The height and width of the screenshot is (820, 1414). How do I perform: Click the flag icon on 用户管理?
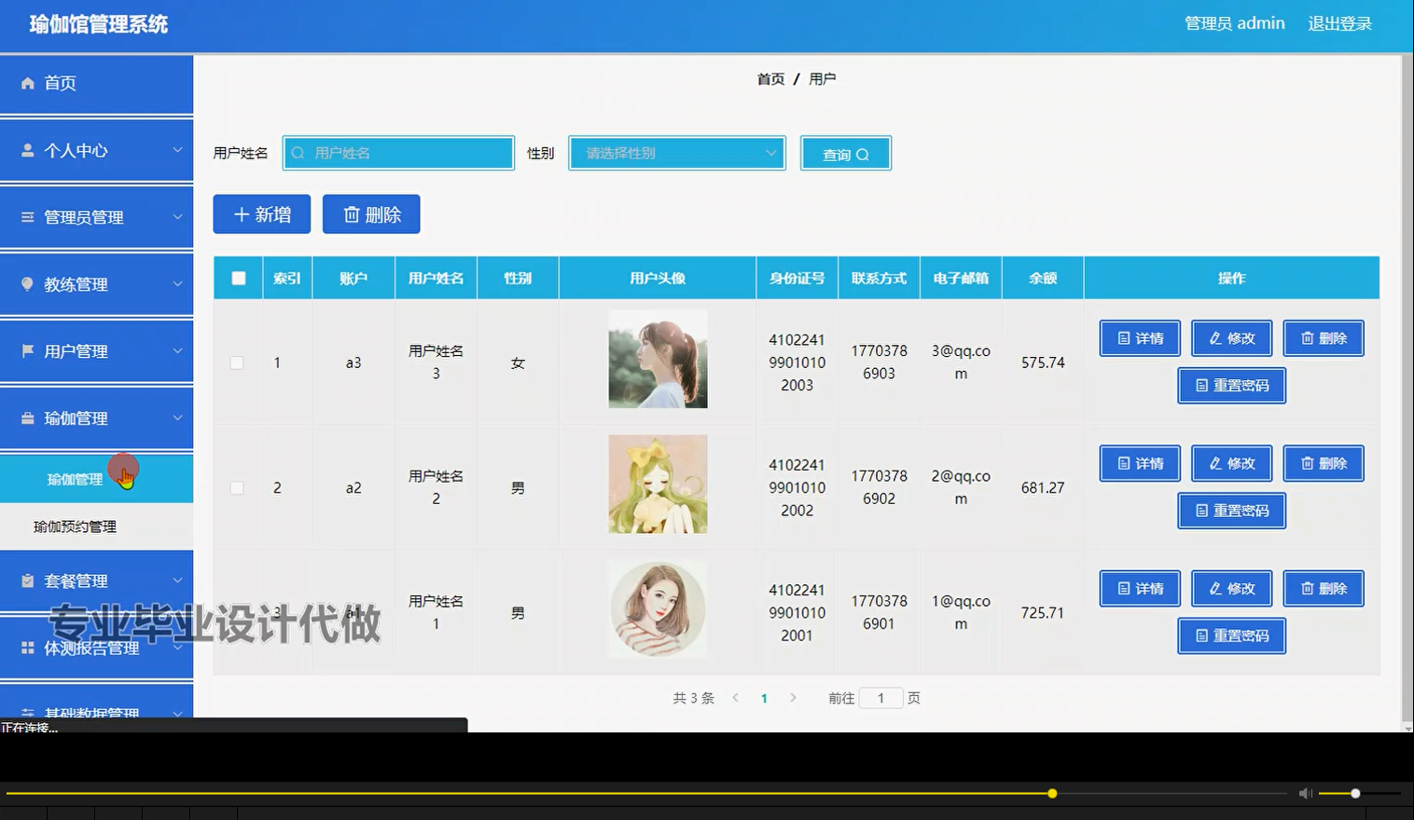point(26,350)
